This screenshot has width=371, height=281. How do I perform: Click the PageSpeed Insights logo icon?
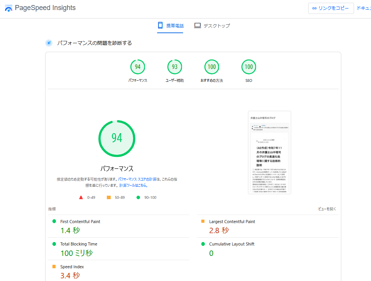point(8,8)
